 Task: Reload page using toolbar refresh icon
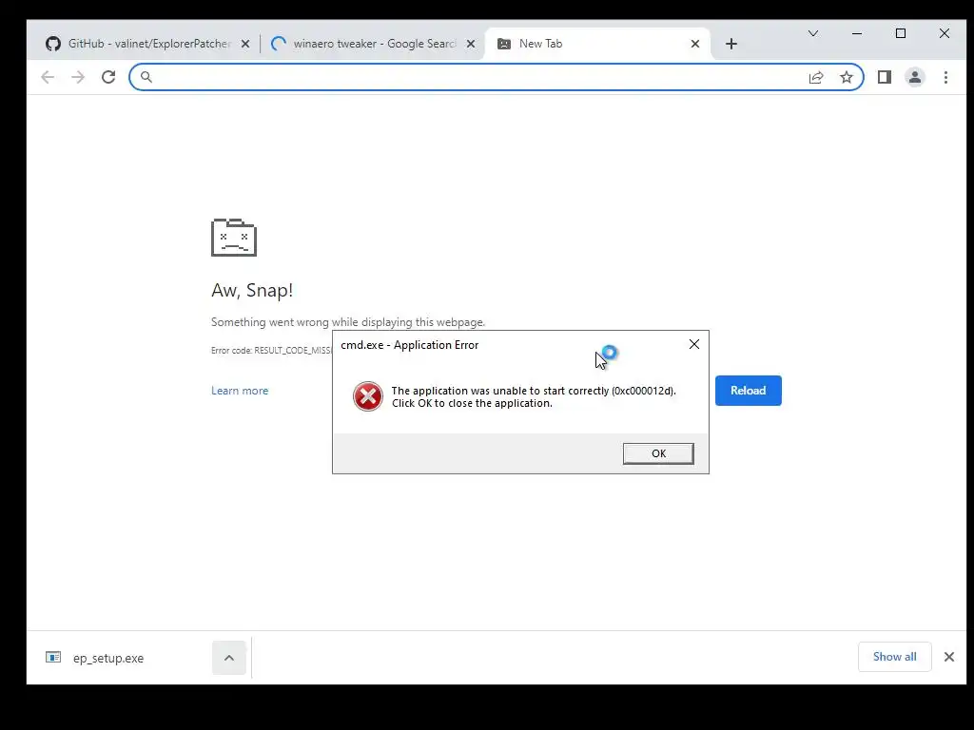(108, 77)
